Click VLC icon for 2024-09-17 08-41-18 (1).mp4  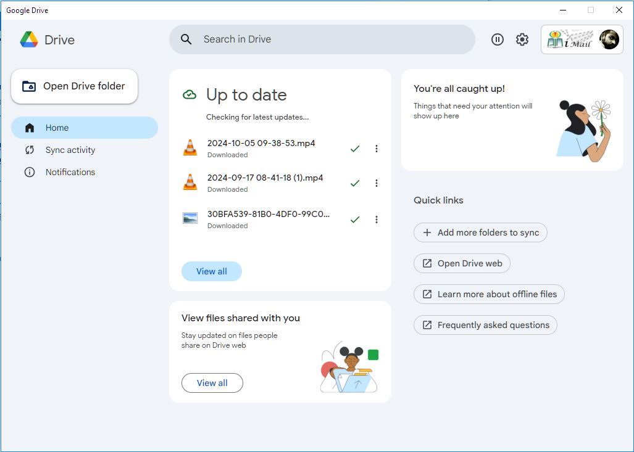pyautogui.click(x=190, y=182)
